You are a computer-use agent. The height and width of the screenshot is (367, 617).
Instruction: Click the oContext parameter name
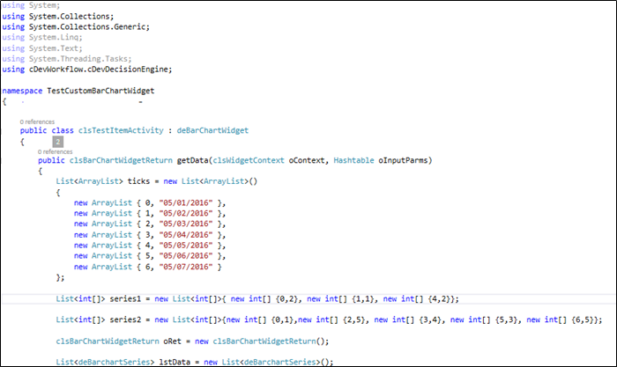pos(307,160)
